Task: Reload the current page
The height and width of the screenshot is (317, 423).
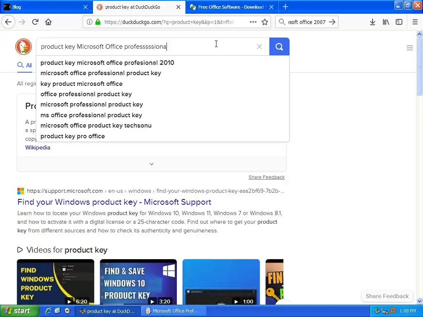Action: 35,22
